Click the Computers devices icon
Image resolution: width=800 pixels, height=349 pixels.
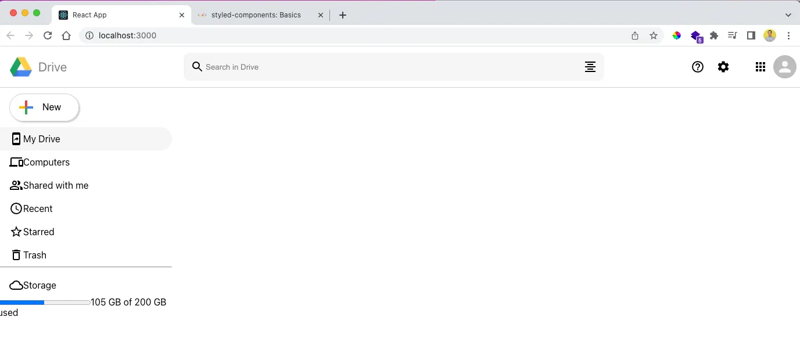point(16,163)
